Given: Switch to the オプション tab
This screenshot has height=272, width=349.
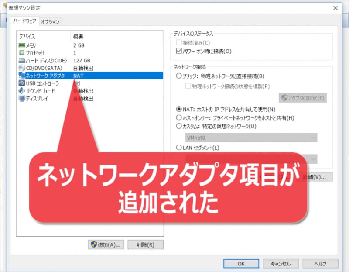Looking at the screenshot, I should (x=49, y=20).
